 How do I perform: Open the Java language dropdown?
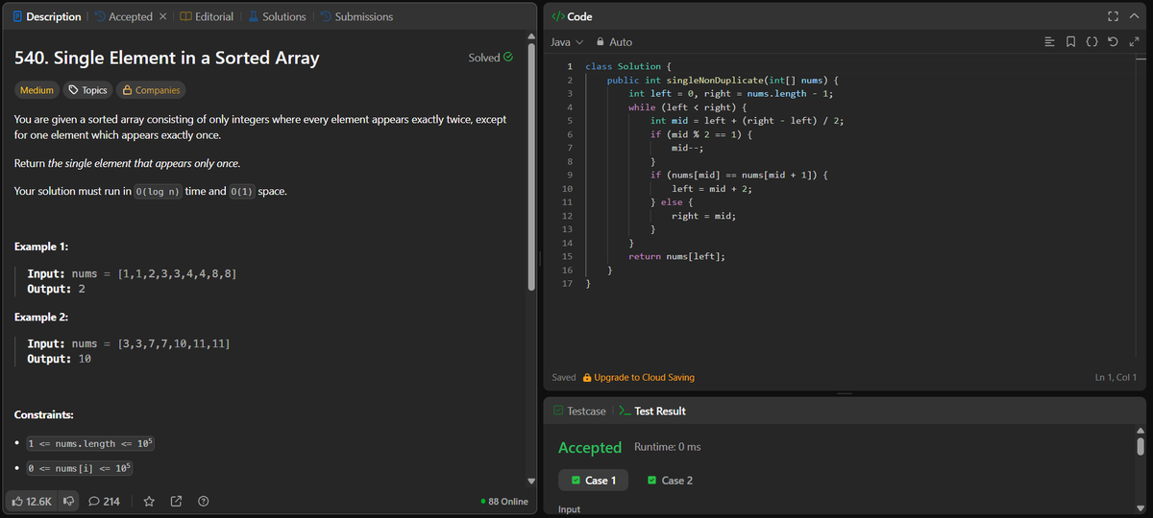click(567, 42)
